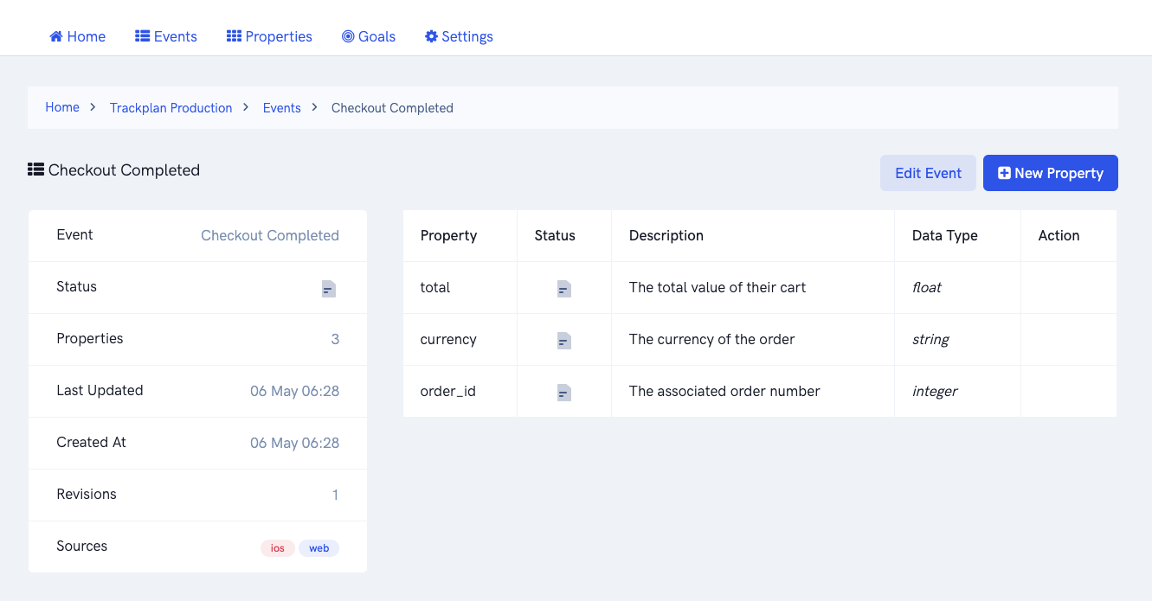The image size is (1152, 601).
Task: Click the Settings gear icon in navbar
Action: [x=431, y=36]
